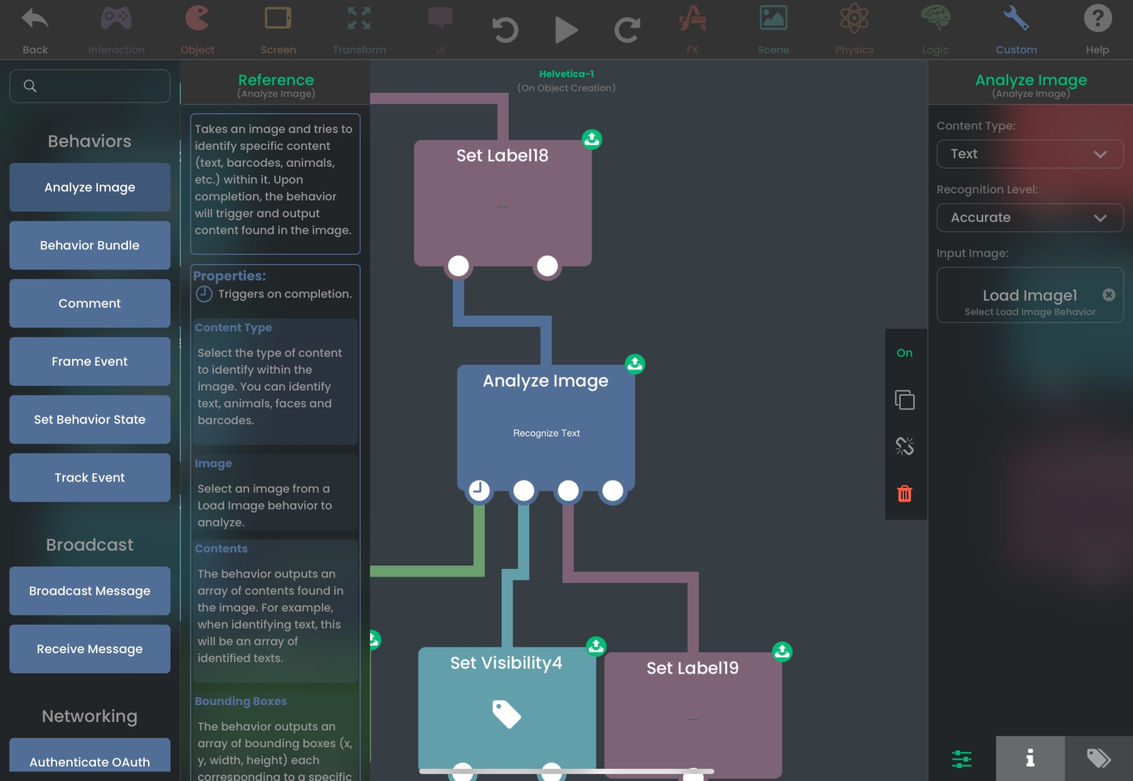The height and width of the screenshot is (781, 1133).
Task: Open the FX category icon
Action: click(x=692, y=19)
